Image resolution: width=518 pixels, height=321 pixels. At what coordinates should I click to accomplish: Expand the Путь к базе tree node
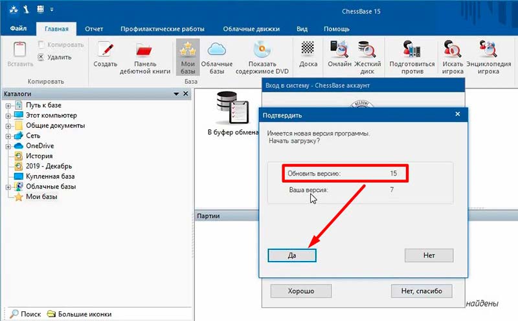pyautogui.click(x=8, y=105)
